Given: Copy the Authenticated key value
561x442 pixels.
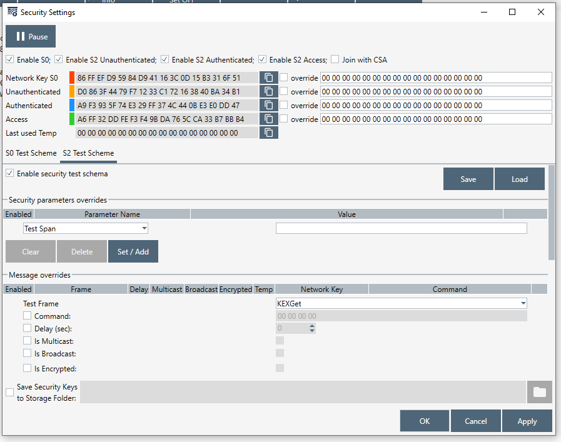Looking at the screenshot, I should [268, 105].
